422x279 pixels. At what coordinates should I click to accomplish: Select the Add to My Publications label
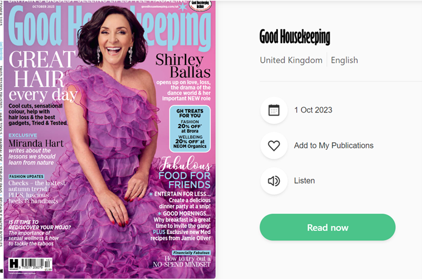(334, 145)
